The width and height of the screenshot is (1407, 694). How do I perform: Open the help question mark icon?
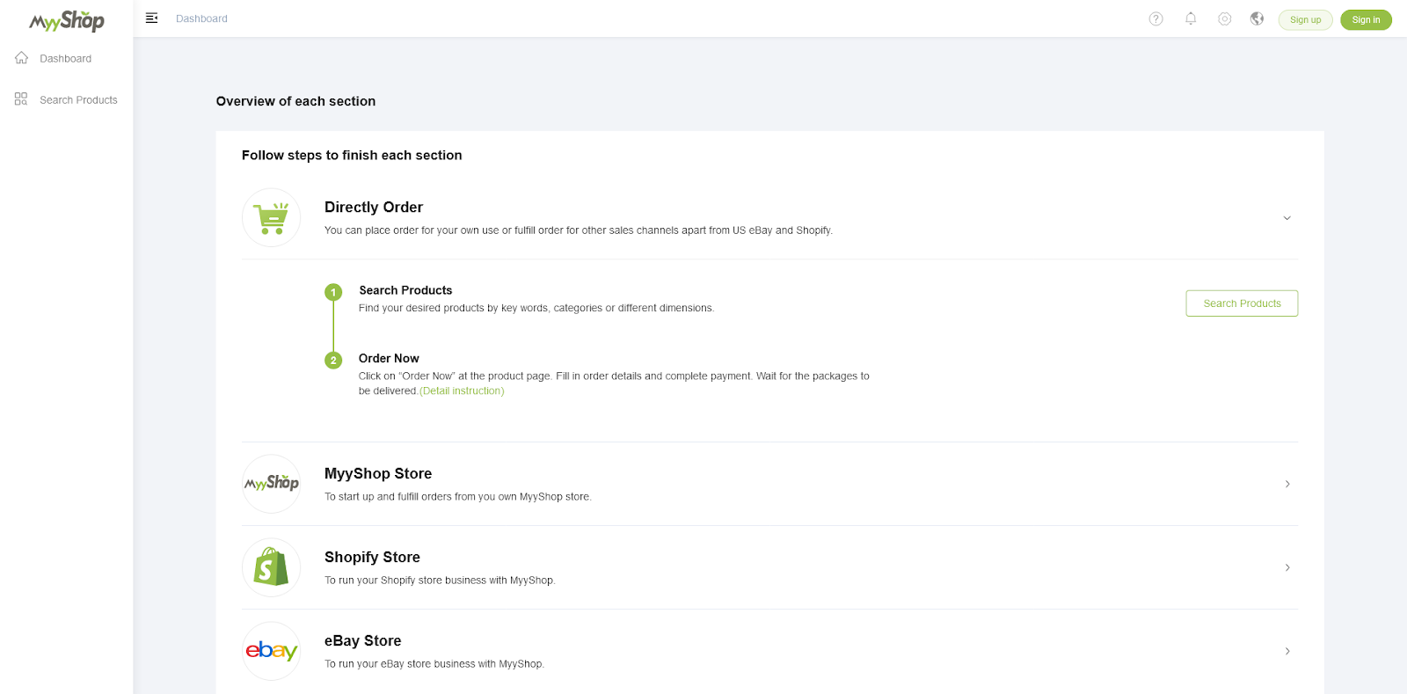pyautogui.click(x=1155, y=19)
